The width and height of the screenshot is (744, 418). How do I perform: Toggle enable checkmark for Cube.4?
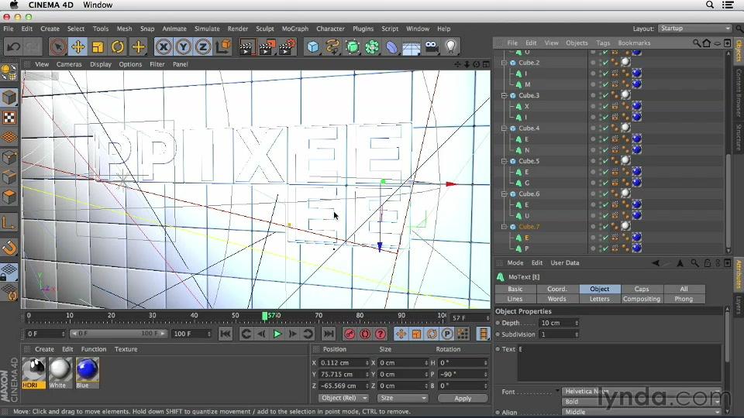pos(605,128)
